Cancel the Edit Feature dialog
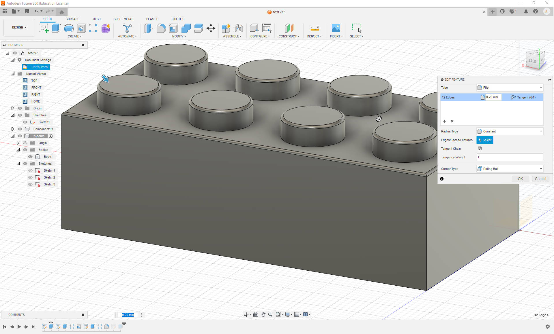554x334 pixels. coord(540,179)
